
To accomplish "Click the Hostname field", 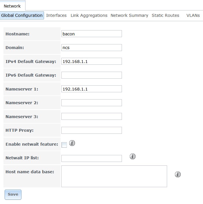I will (x=92, y=34).
